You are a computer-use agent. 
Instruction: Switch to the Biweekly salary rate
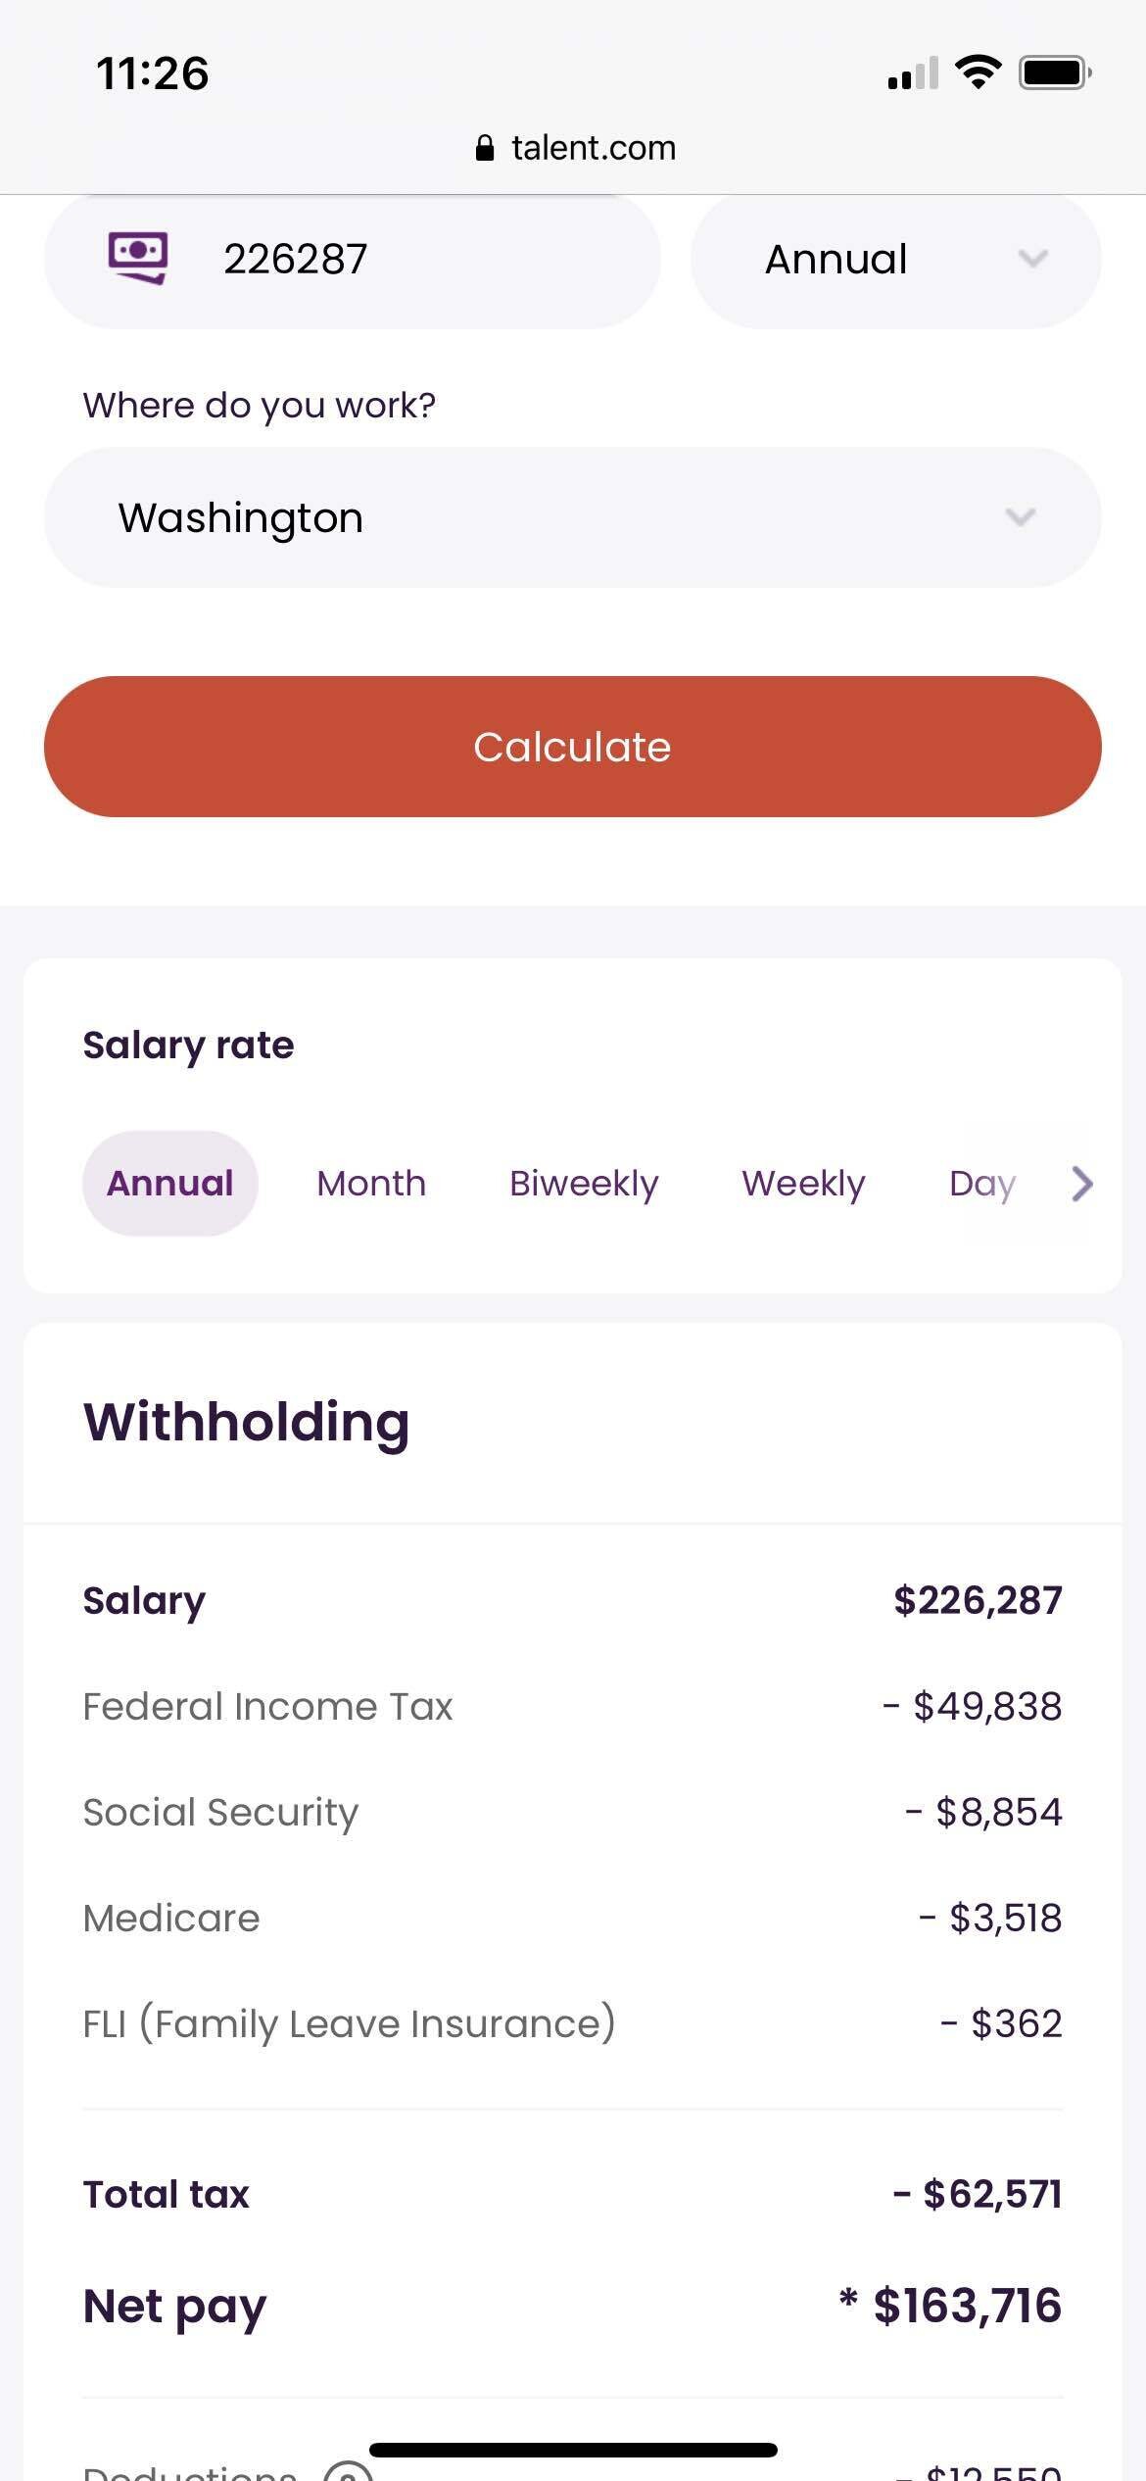click(584, 1183)
